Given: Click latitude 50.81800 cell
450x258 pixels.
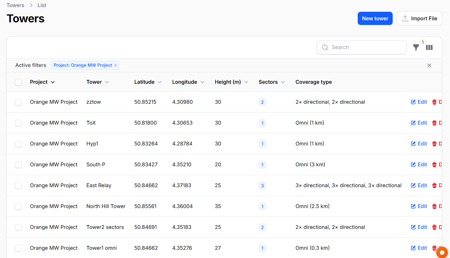Looking at the screenshot, I should click(145, 123).
